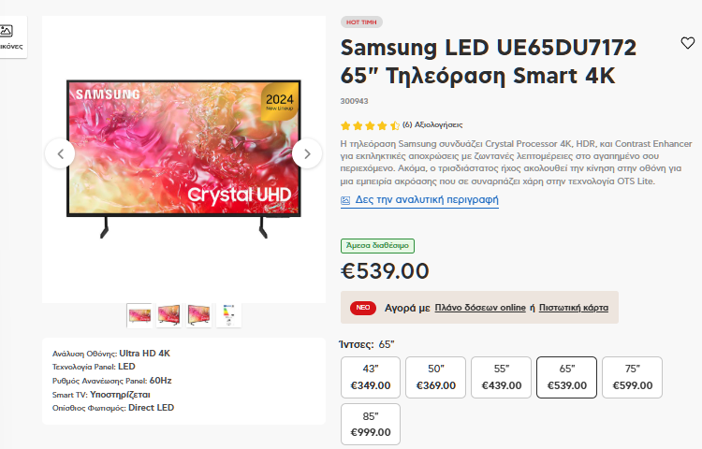
Task: Select the energy label thumbnail
Action: [228, 315]
